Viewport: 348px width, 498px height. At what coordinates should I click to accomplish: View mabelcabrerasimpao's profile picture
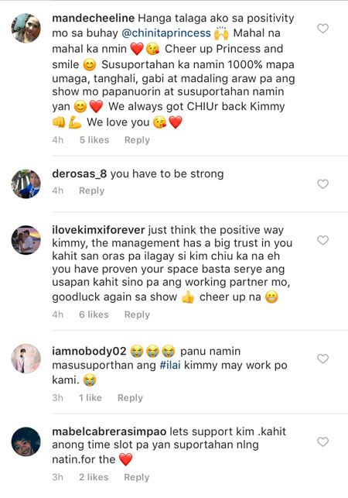pyautogui.click(x=26, y=441)
